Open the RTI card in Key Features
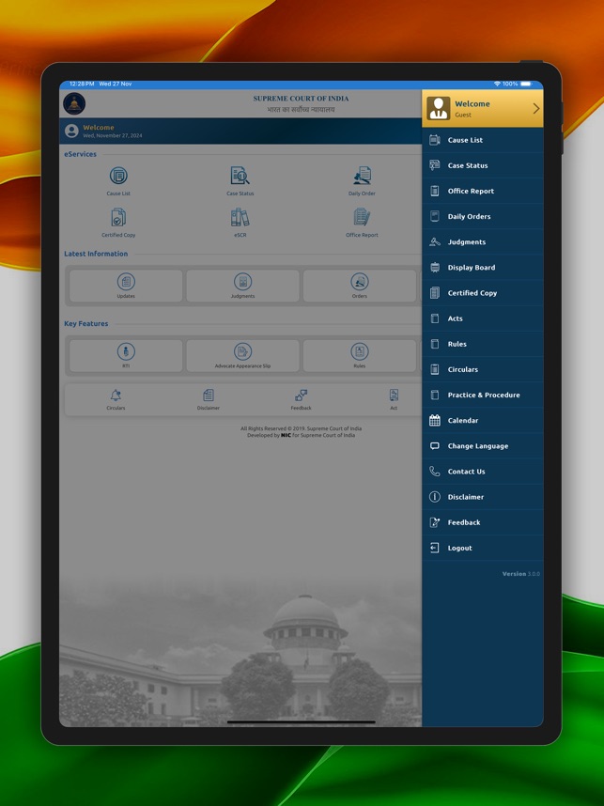Viewport: 604px width, 806px height. coord(126,356)
